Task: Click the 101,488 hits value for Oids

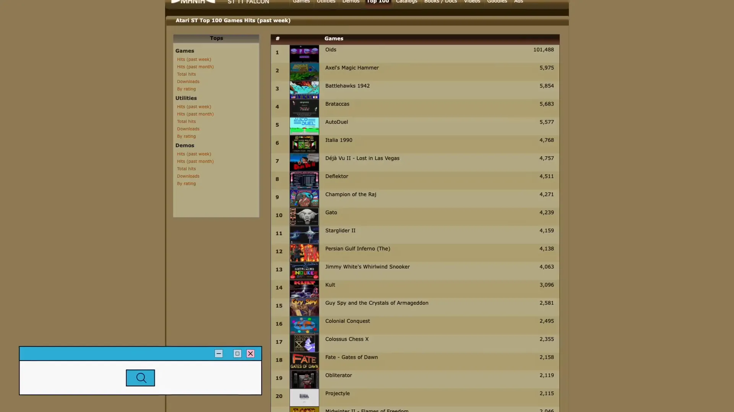Action: (x=543, y=50)
